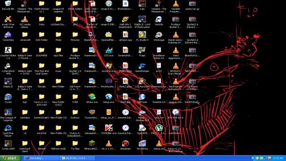
Task: Select the Password.txt file
Action: click(x=159, y=81)
